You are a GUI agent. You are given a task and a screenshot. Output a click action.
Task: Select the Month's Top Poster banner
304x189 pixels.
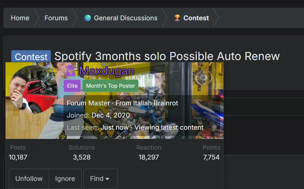pos(110,86)
